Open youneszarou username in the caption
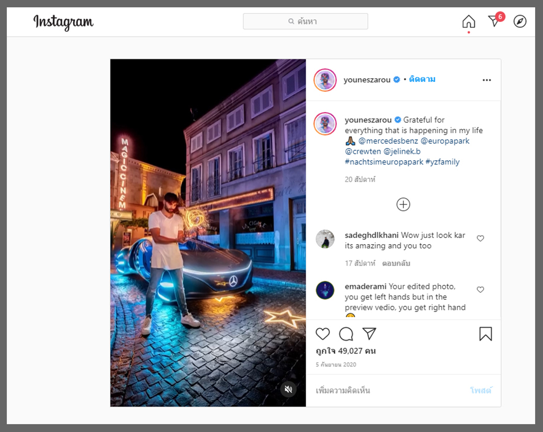 (x=368, y=120)
